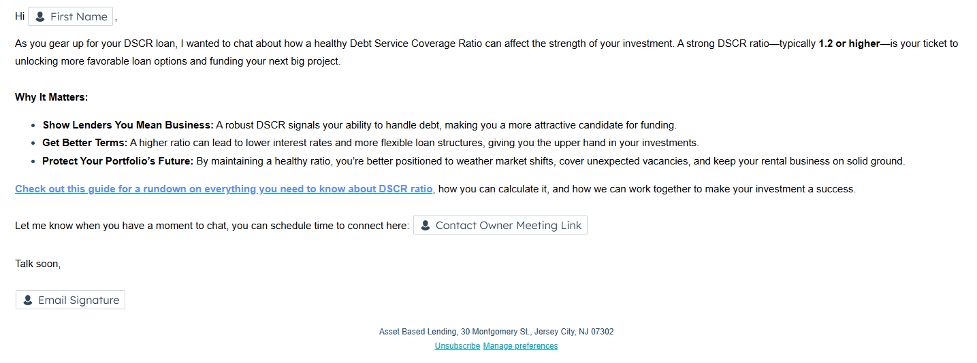Select the Contact Owner Meeting Link token text
Screen dimensions: 977x363
[x=508, y=225]
